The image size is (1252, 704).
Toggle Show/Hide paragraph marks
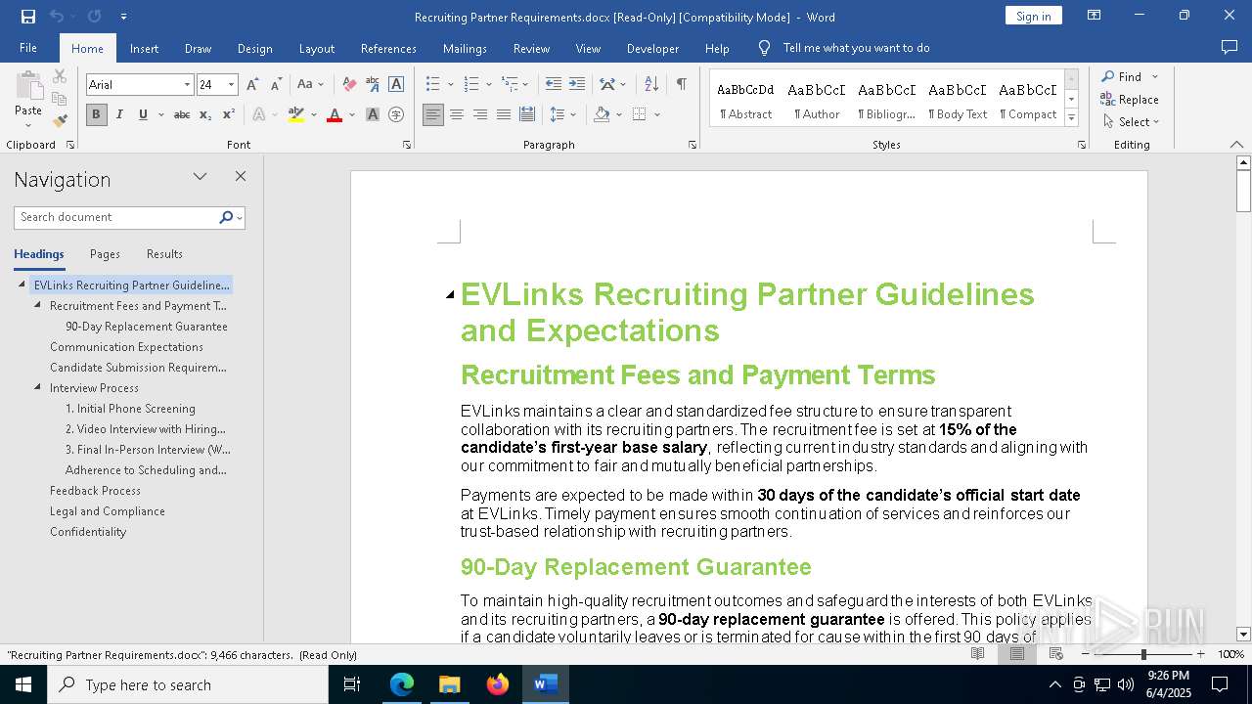click(x=681, y=85)
